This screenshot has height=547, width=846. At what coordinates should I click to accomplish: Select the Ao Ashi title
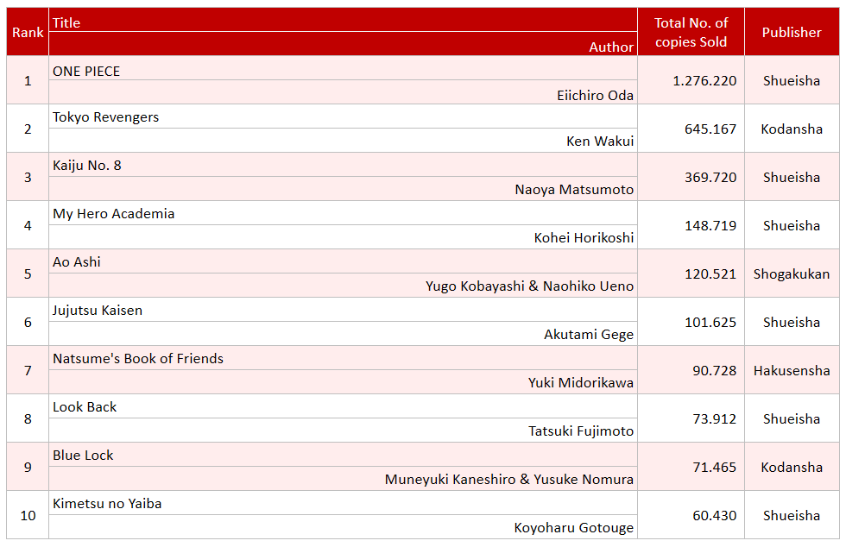pyautogui.click(x=77, y=262)
